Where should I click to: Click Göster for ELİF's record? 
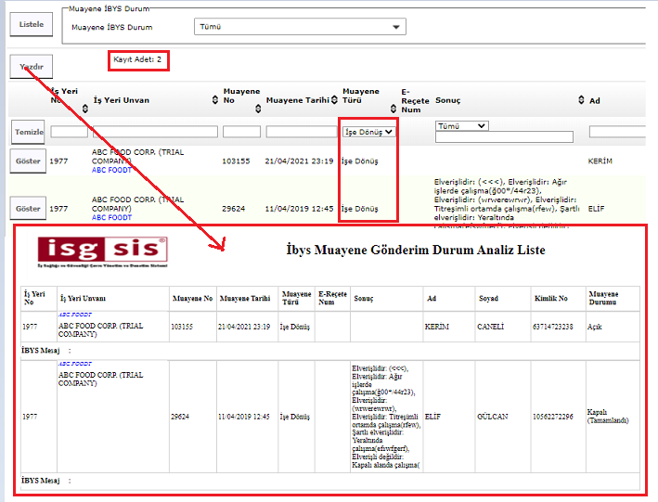[x=29, y=209]
